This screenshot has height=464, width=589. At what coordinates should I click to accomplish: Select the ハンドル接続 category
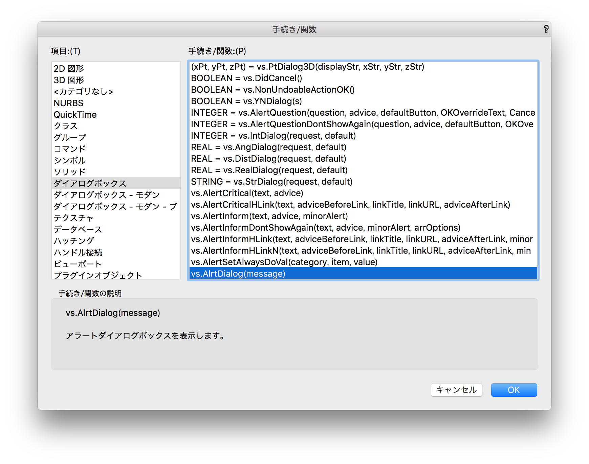[x=116, y=253]
